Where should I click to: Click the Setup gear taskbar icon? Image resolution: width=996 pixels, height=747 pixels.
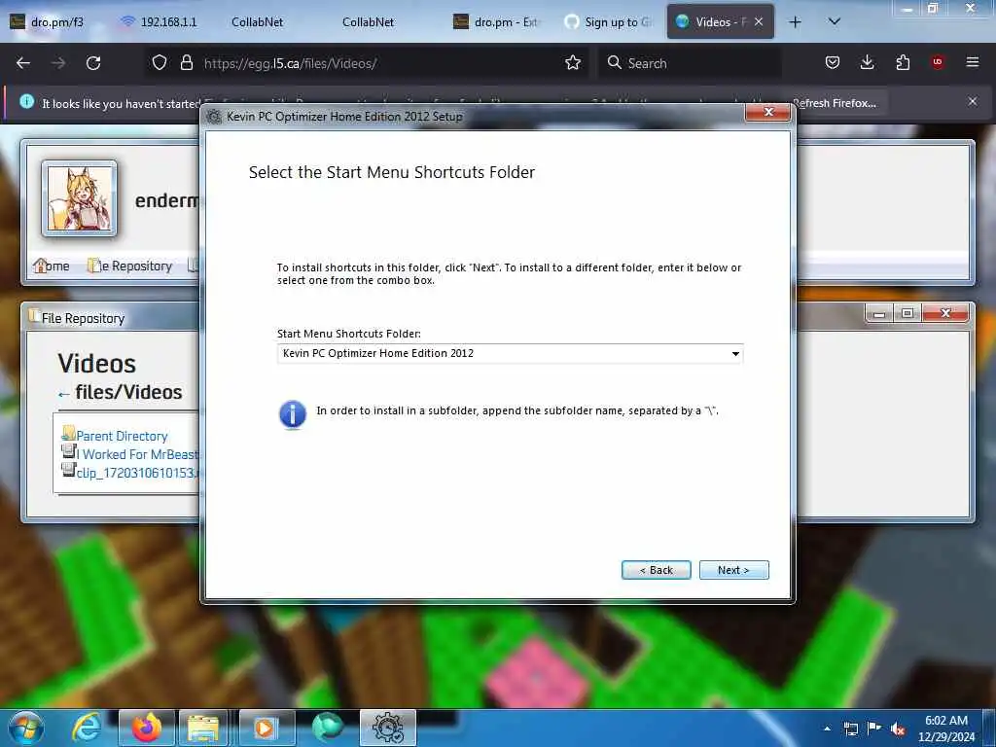[x=387, y=728]
